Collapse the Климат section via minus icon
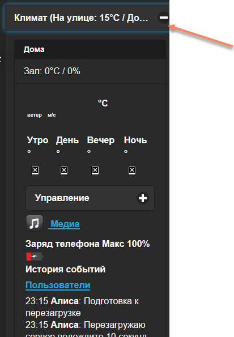 pos(163,18)
